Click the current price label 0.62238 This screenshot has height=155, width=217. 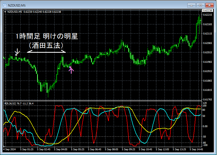pos(207,11)
